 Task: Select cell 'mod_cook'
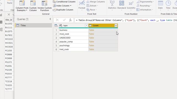click(74, 34)
